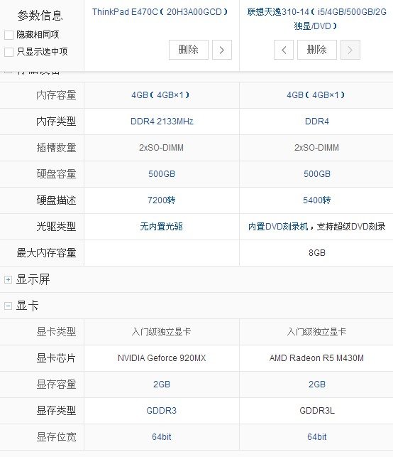
Task: Click the DDR4 2133MHz memory type link
Action: [162, 122]
